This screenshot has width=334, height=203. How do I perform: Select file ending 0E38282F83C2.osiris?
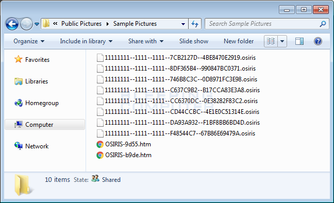[x=181, y=101]
